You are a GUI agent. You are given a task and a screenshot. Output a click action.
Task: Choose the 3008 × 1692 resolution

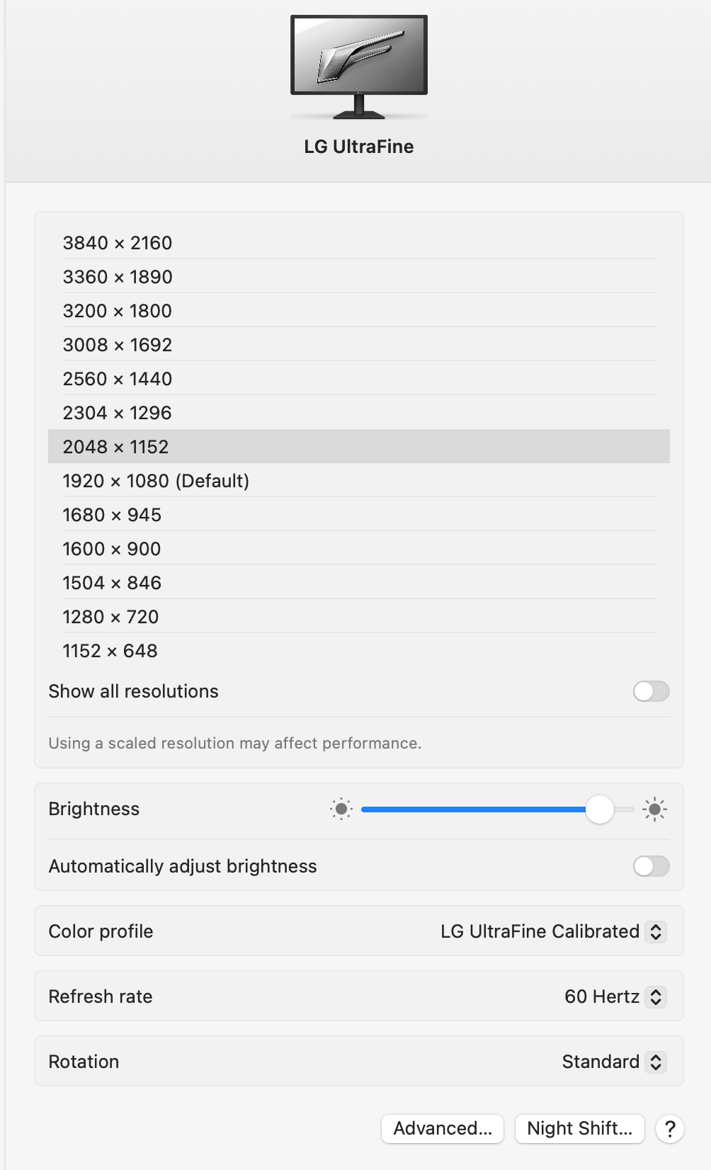[118, 345]
